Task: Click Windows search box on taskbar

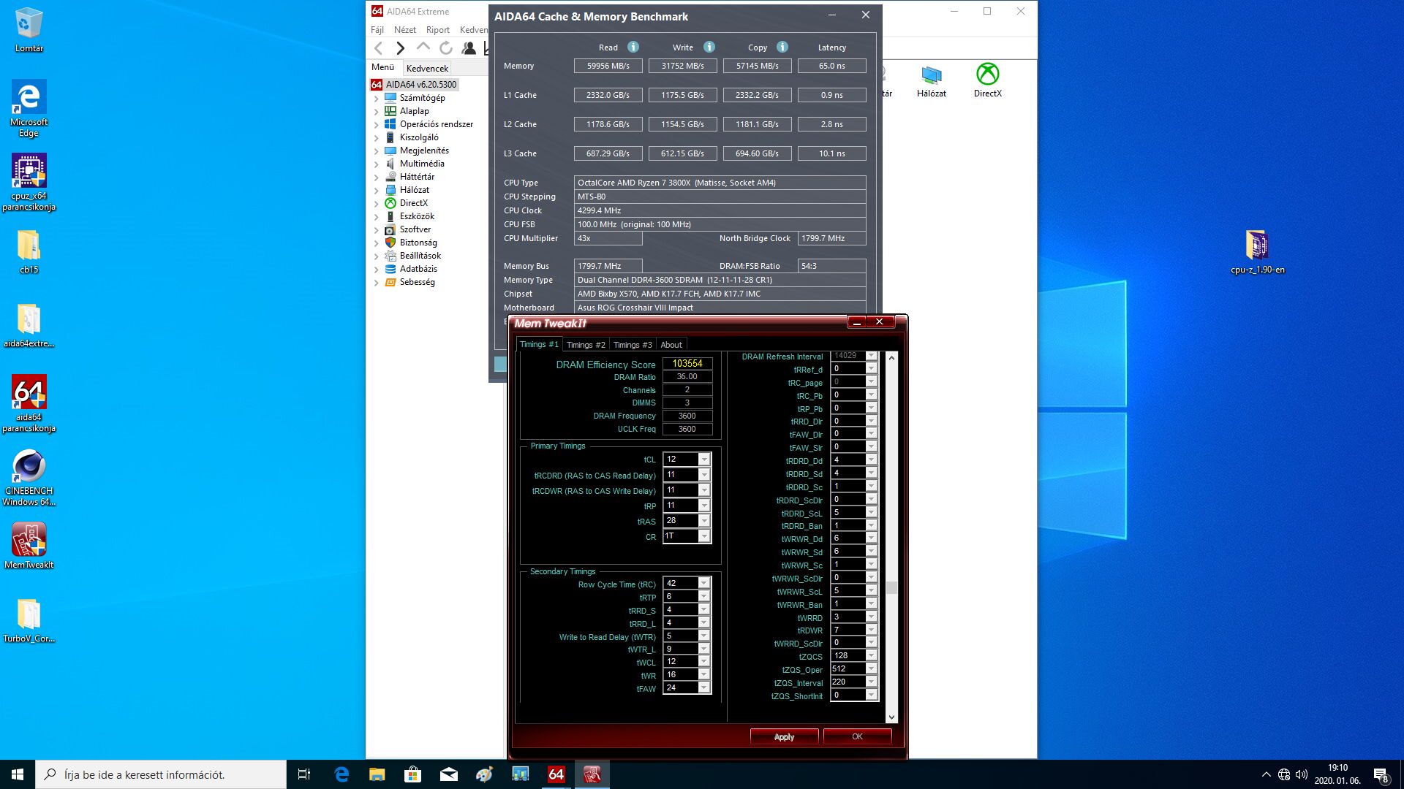Action: pos(161,774)
